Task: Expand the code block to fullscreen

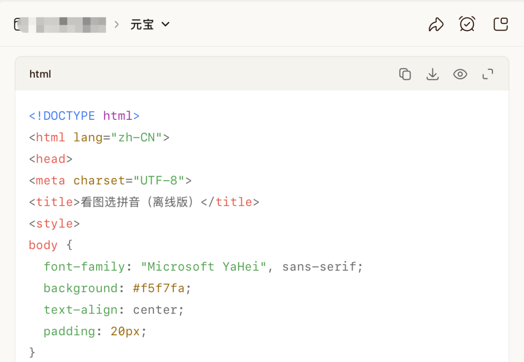Action: point(488,74)
